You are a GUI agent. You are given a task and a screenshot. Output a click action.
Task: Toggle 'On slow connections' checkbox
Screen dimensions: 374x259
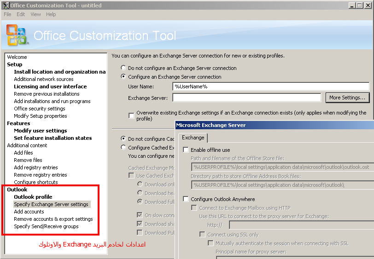[140, 215]
